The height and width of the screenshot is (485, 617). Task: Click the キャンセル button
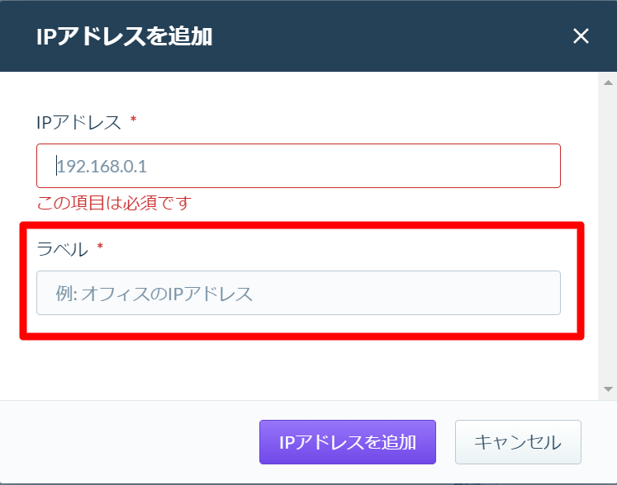(x=518, y=442)
